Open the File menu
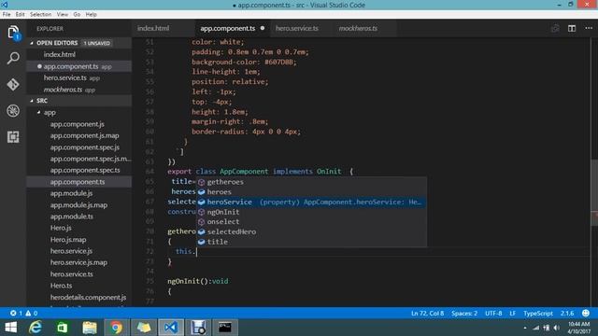The width and height of the screenshot is (598, 336). point(7,15)
